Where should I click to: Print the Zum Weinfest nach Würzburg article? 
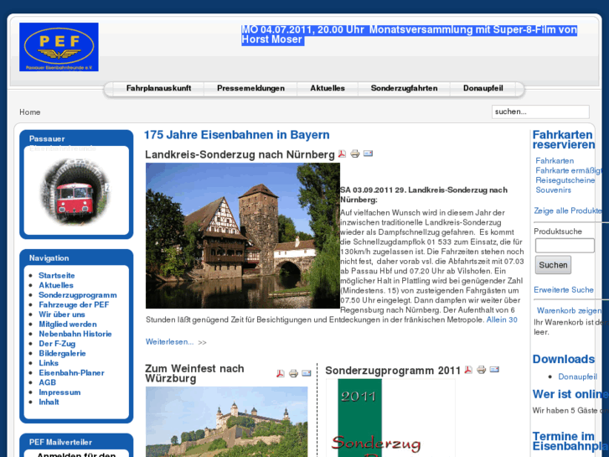pos(293,373)
